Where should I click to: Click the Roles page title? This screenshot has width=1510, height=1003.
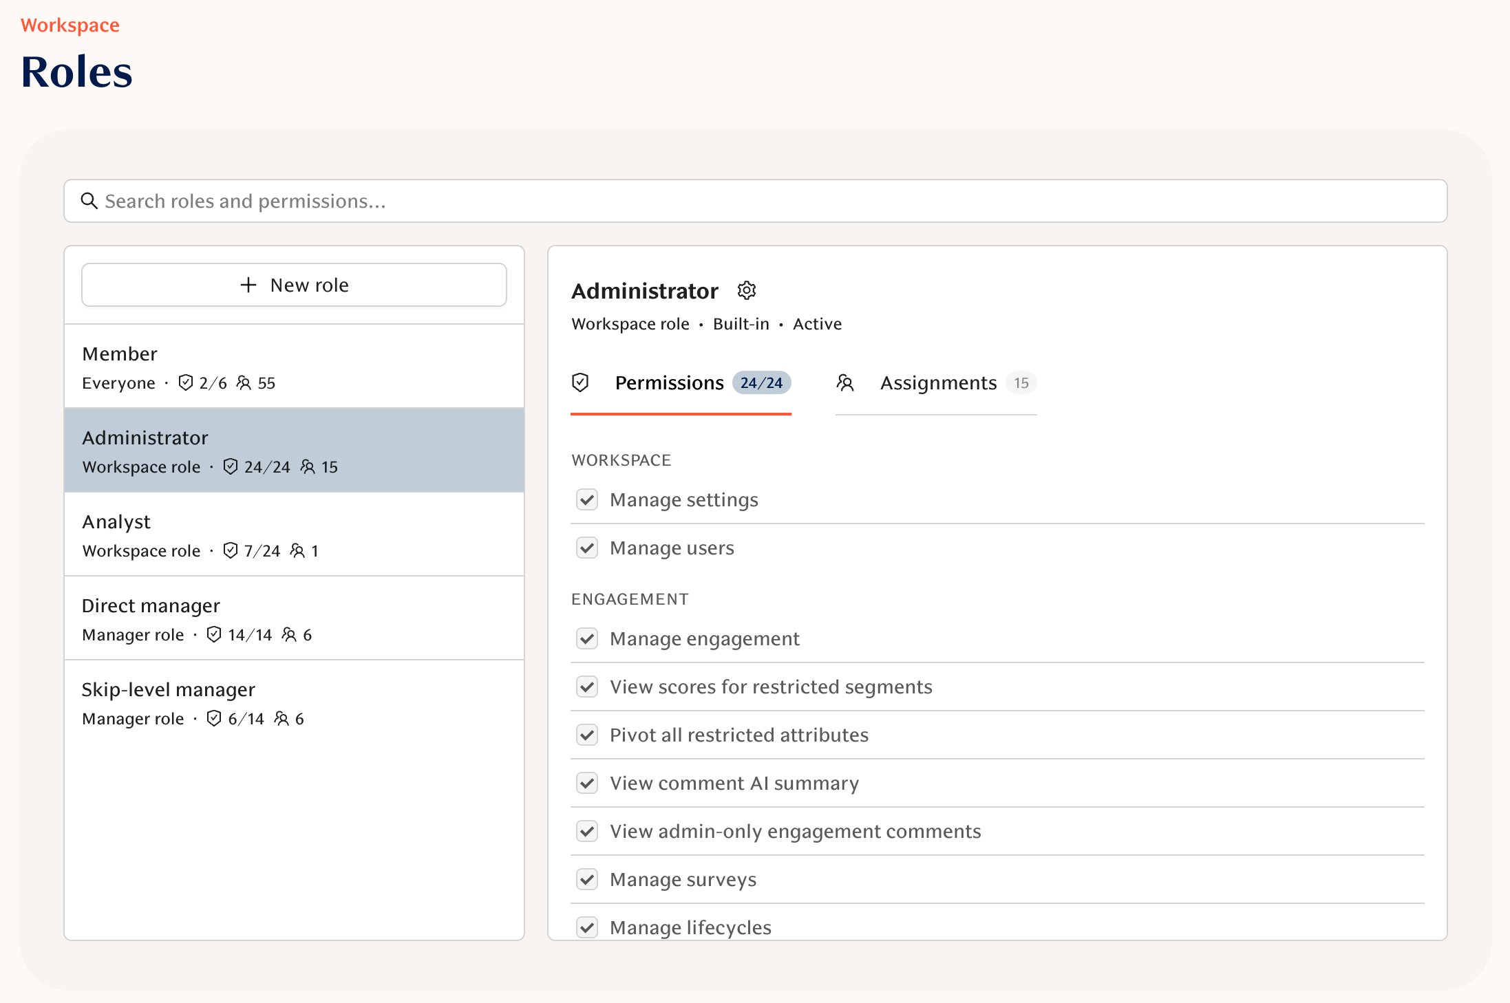(76, 72)
